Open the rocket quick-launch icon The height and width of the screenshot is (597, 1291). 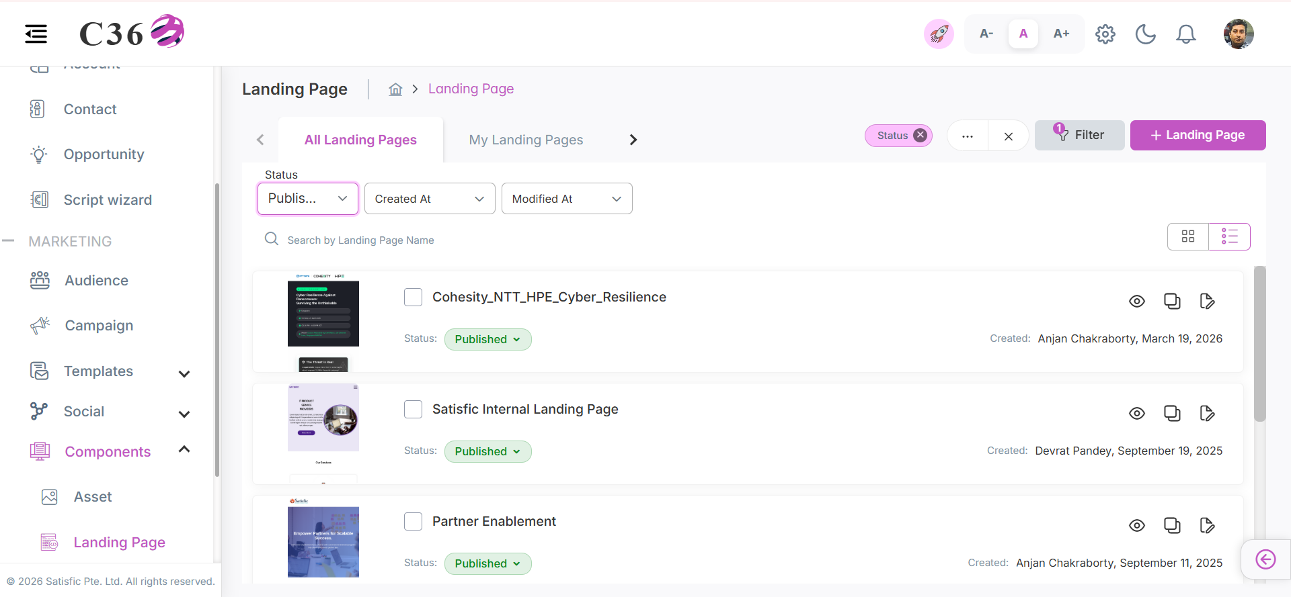(939, 34)
